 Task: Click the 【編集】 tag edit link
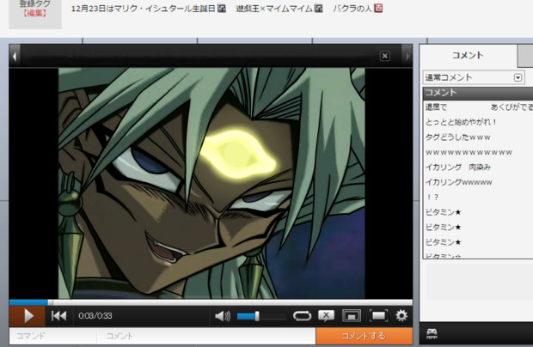click(x=35, y=14)
